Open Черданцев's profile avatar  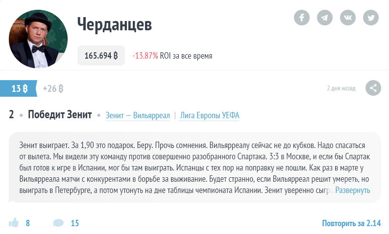tap(38, 39)
